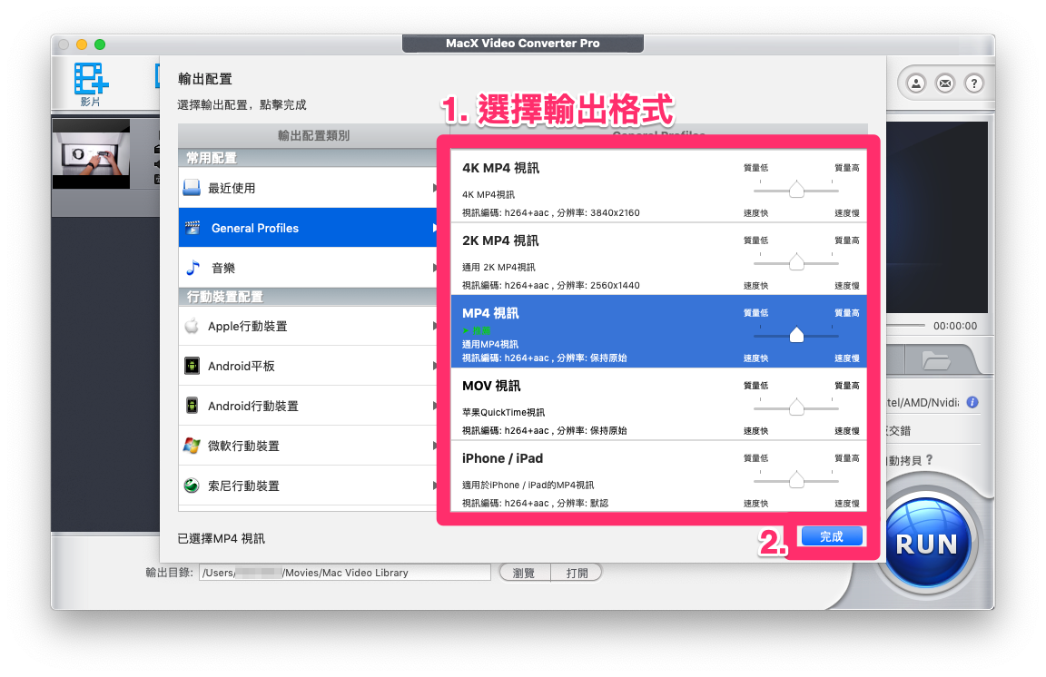
Task: Click the Apple logo icon
Action: point(192,326)
